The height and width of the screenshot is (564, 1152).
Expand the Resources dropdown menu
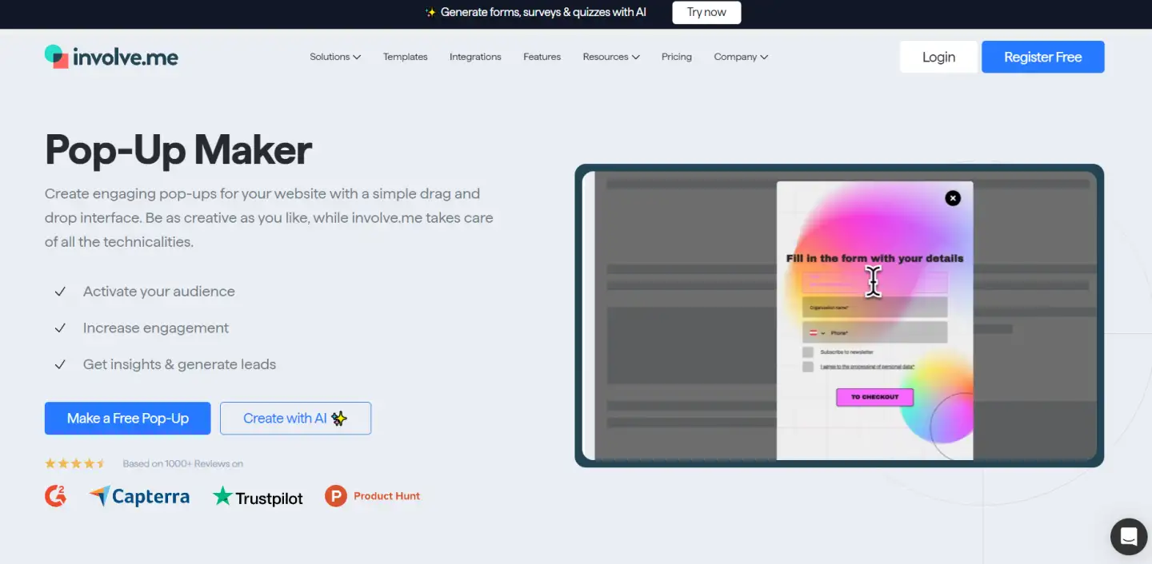[611, 57]
